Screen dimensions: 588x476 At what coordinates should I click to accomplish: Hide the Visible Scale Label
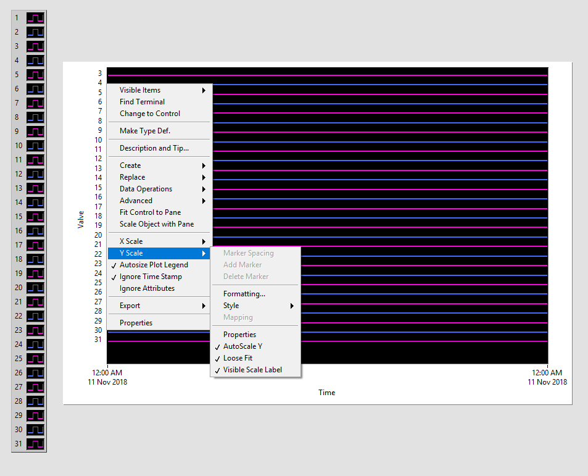[256, 370]
